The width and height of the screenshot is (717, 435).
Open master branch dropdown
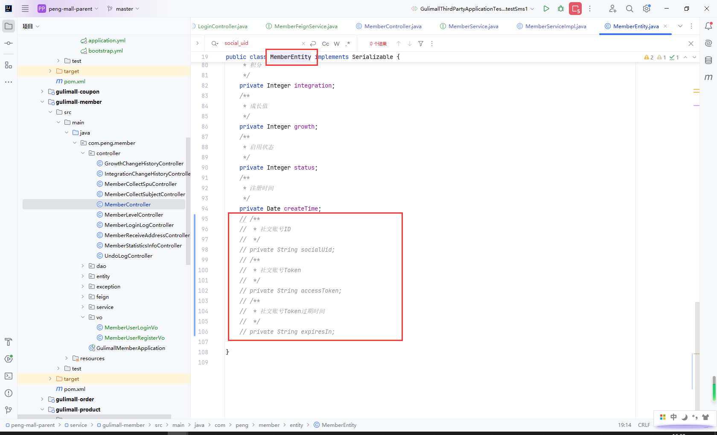tap(123, 9)
